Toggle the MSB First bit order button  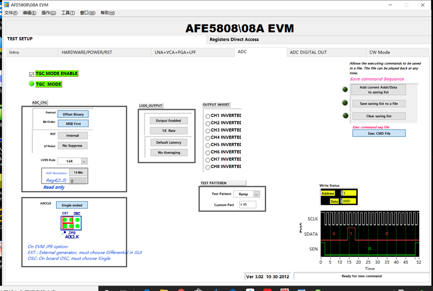click(x=73, y=124)
